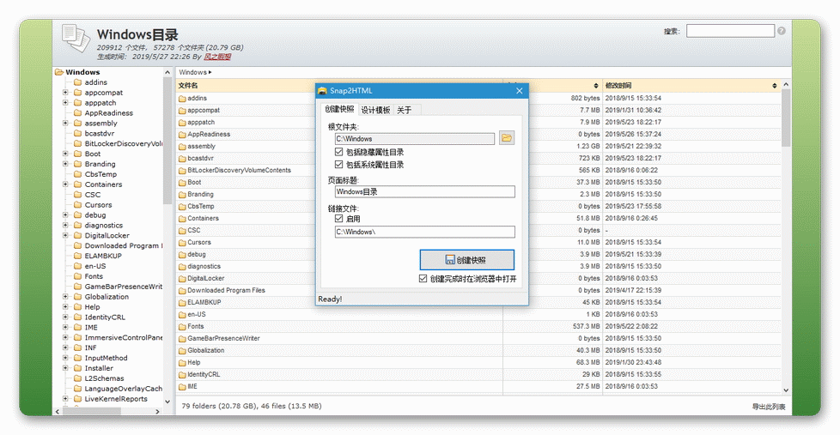840x435 pixels.
Task: Switch to the 关于 tab
Action: [x=405, y=110]
